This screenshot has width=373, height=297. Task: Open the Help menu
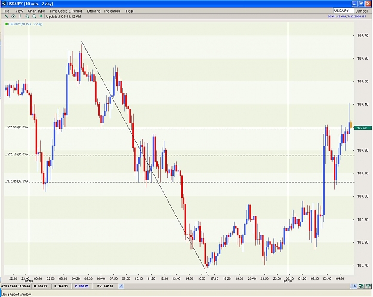130,11
